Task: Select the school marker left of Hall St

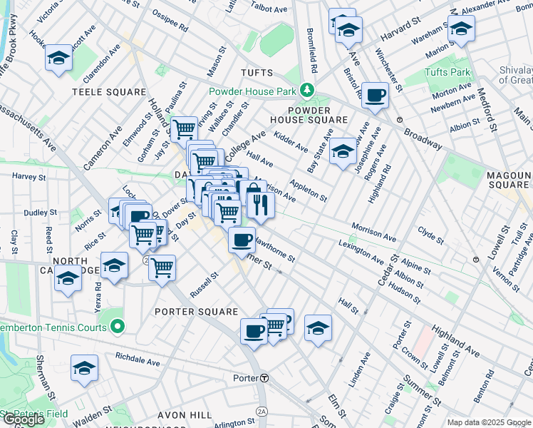Action: 318,330
